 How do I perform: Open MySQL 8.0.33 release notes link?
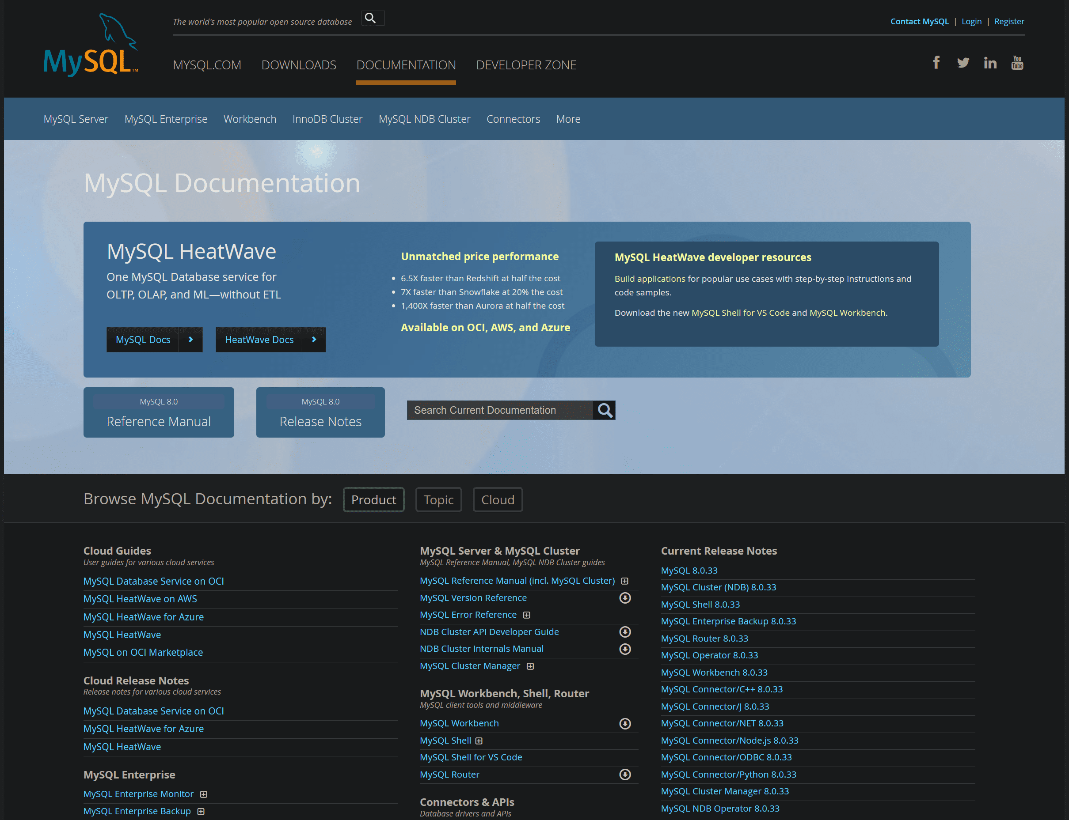click(x=689, y=571)
